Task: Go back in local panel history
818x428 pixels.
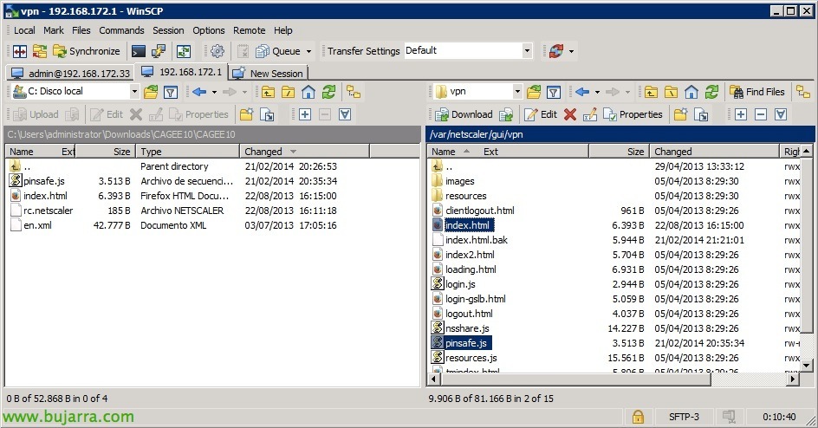Action: pos(199,93)
